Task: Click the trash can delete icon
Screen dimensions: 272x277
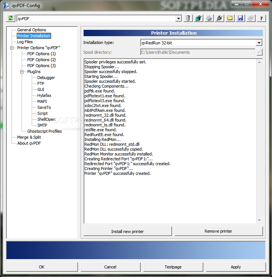Action: tap(188, 18)
